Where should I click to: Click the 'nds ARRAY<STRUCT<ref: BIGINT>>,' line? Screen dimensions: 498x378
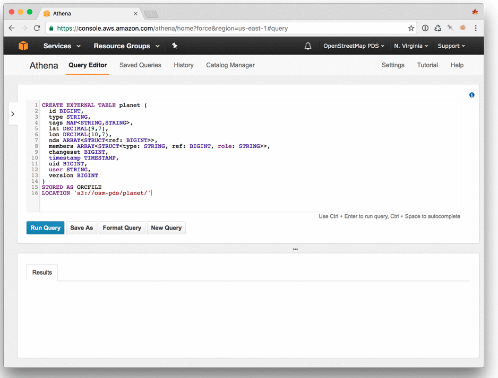[x=103, y=140]
